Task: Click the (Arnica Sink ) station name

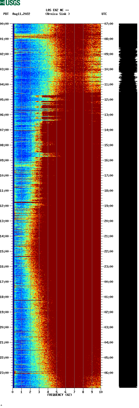Action: click(57, 14)
